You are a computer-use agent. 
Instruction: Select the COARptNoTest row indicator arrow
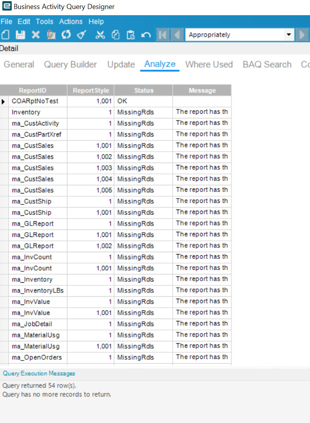[4, 101]
